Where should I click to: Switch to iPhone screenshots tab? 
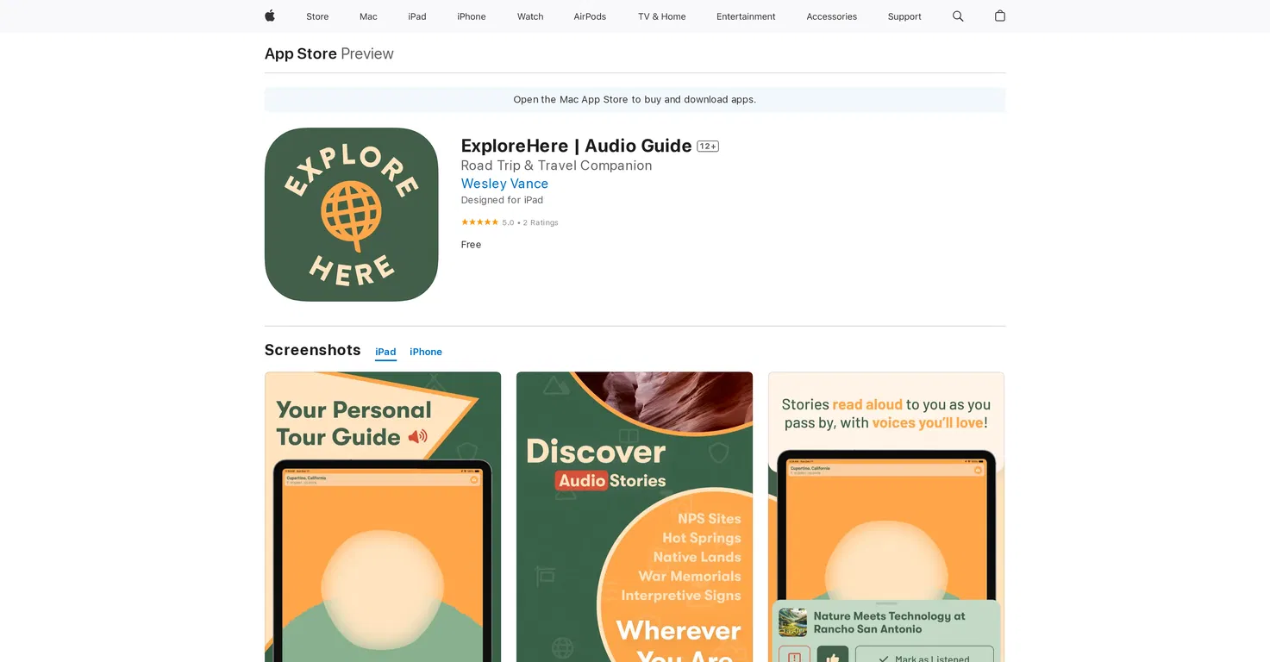tap(426, 352)
